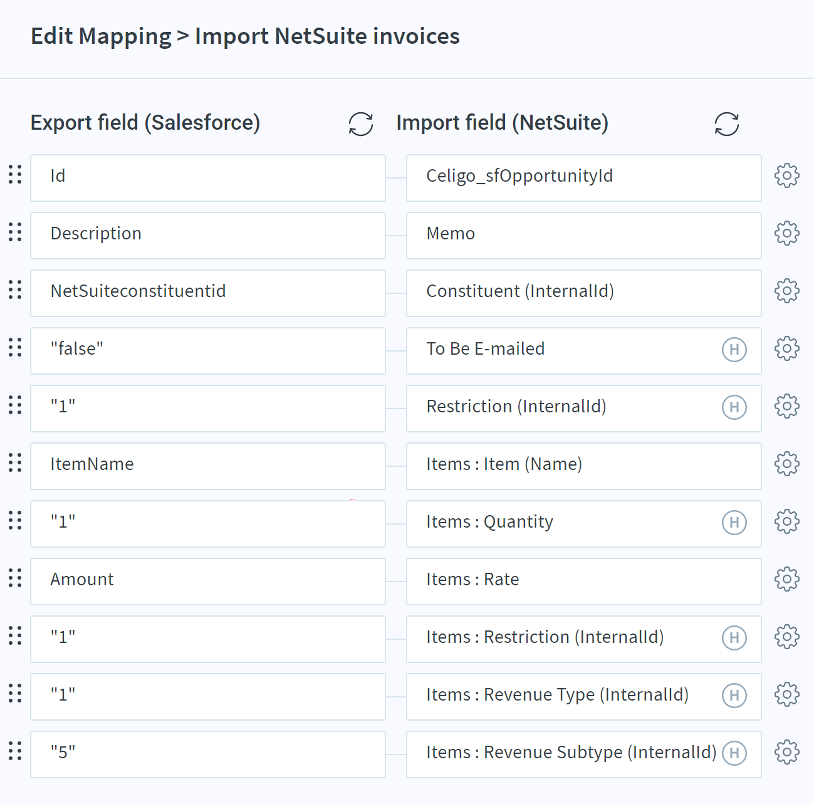Grab drag handle of the "5" row
The height and width of the screenshot is (804, 814).
[x=15, y=751]
